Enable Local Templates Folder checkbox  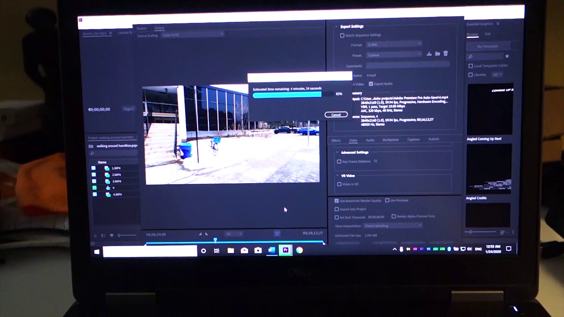(471, 66)
